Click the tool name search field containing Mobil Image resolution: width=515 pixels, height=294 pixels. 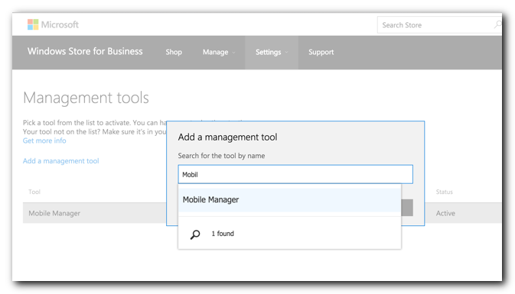(295, 174)
